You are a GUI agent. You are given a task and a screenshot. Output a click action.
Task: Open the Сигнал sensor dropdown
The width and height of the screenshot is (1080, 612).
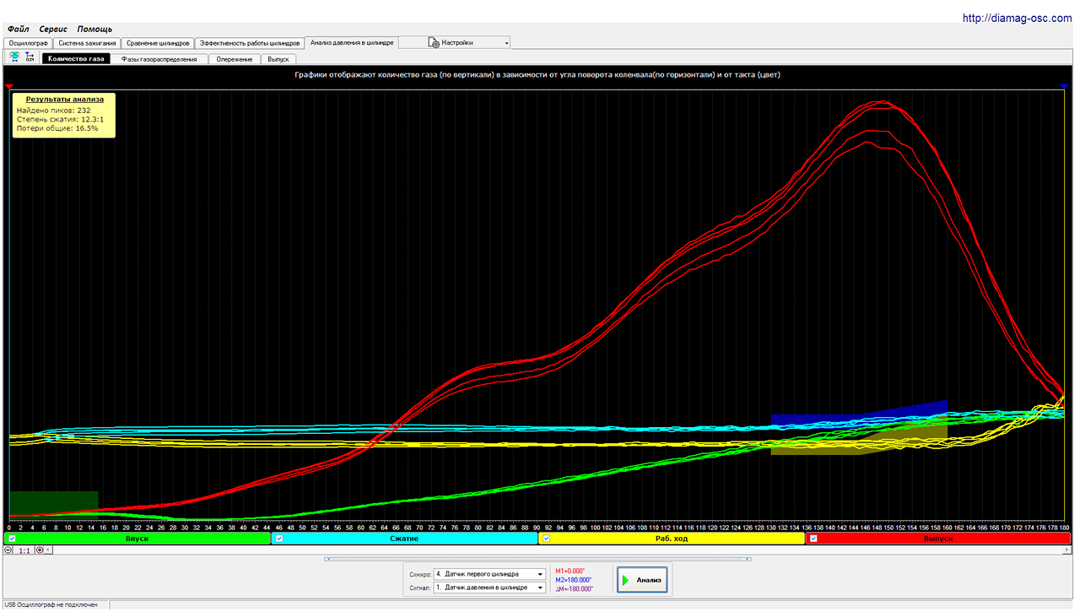pos(489,588)
